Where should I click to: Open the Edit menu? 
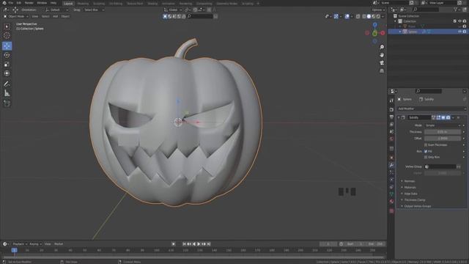pos(19,3)
